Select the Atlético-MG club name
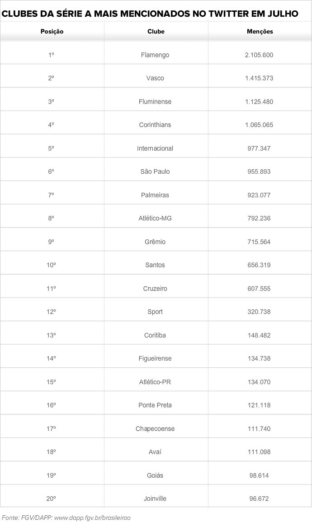This screenshot has height=528, width=312. point(155,218)
